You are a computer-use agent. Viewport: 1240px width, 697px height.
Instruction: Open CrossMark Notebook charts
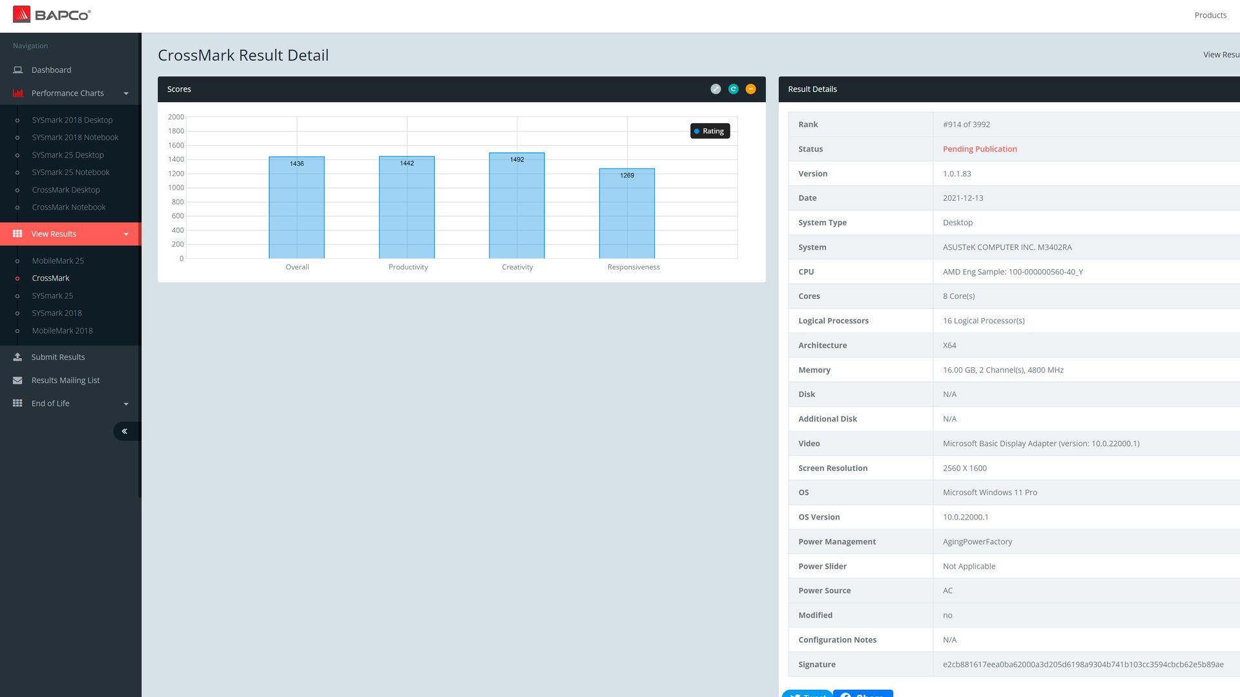[69, 207]
